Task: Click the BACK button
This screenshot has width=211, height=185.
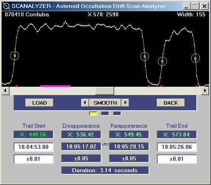Action: pyautogui.click(x=171, y=103)
